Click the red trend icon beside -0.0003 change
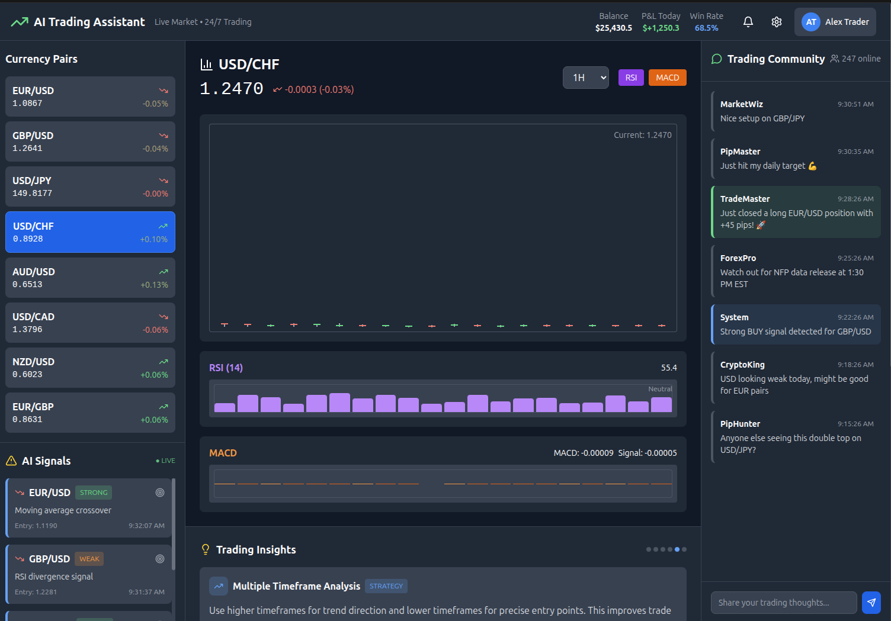 coord(277,89)
